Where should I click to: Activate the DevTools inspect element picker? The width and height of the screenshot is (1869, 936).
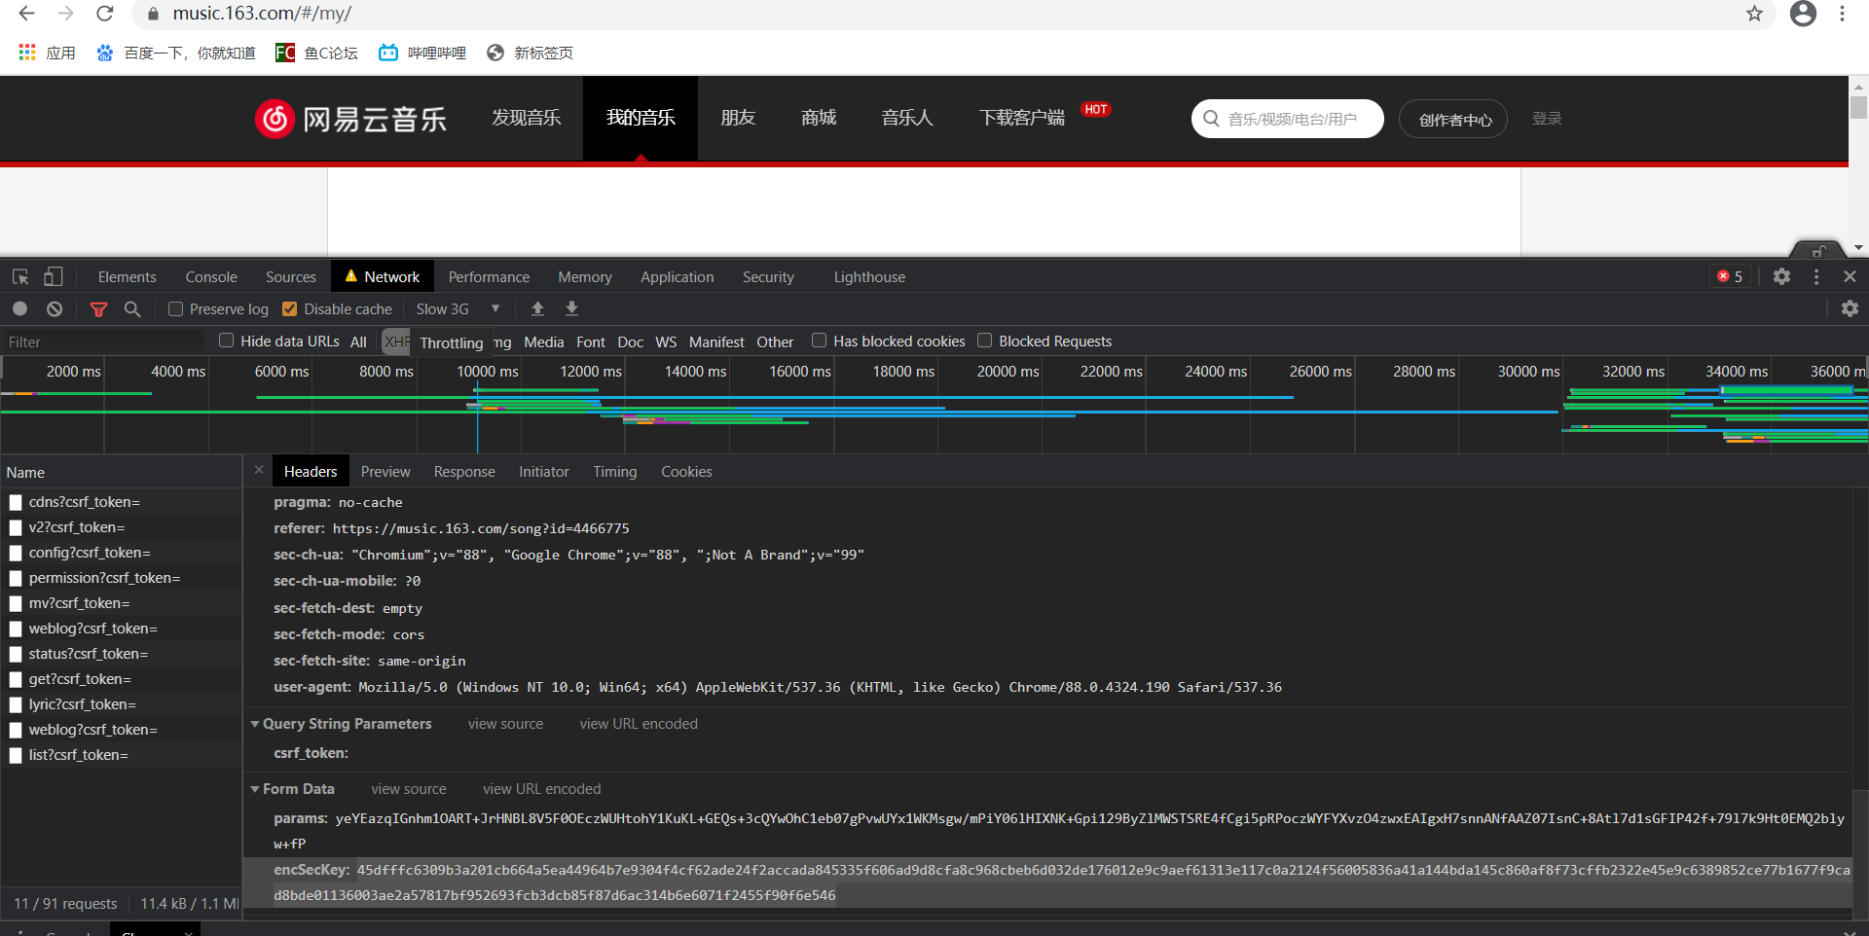point(20,277)
